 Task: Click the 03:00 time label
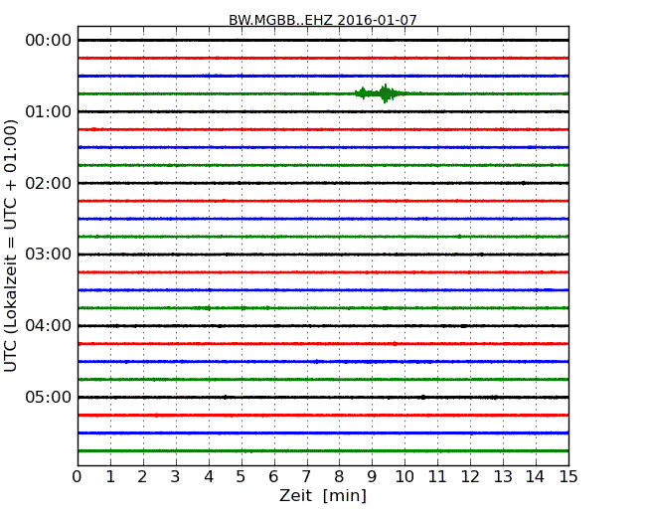(49, 255)
